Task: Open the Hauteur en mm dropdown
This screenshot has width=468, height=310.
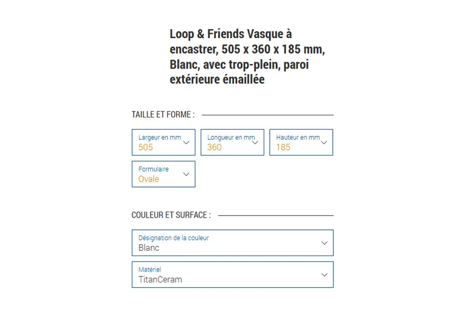Action: [x=301, y=142]
